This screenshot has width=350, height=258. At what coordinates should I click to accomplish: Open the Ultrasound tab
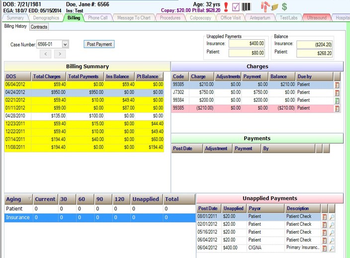(x=317, y=18)
